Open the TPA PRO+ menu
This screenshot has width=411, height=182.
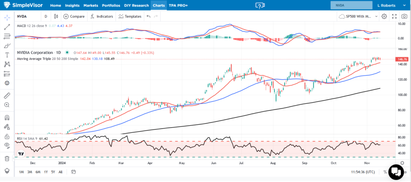(178, 5)
